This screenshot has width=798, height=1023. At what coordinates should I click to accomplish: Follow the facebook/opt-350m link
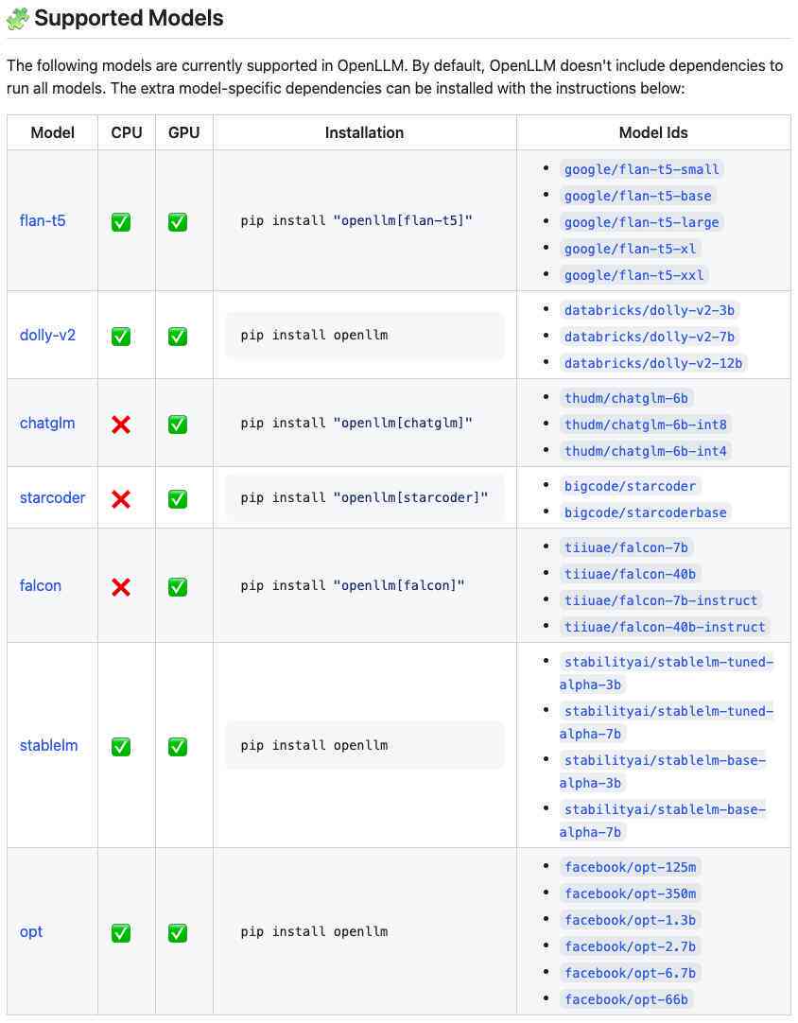pyautogui.click(x=630, y=893)
